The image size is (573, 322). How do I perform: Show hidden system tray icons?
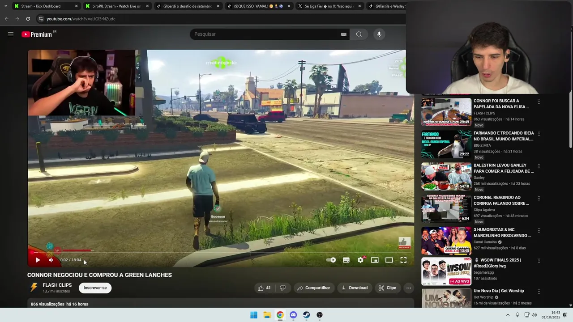click(x=508, y=315)
